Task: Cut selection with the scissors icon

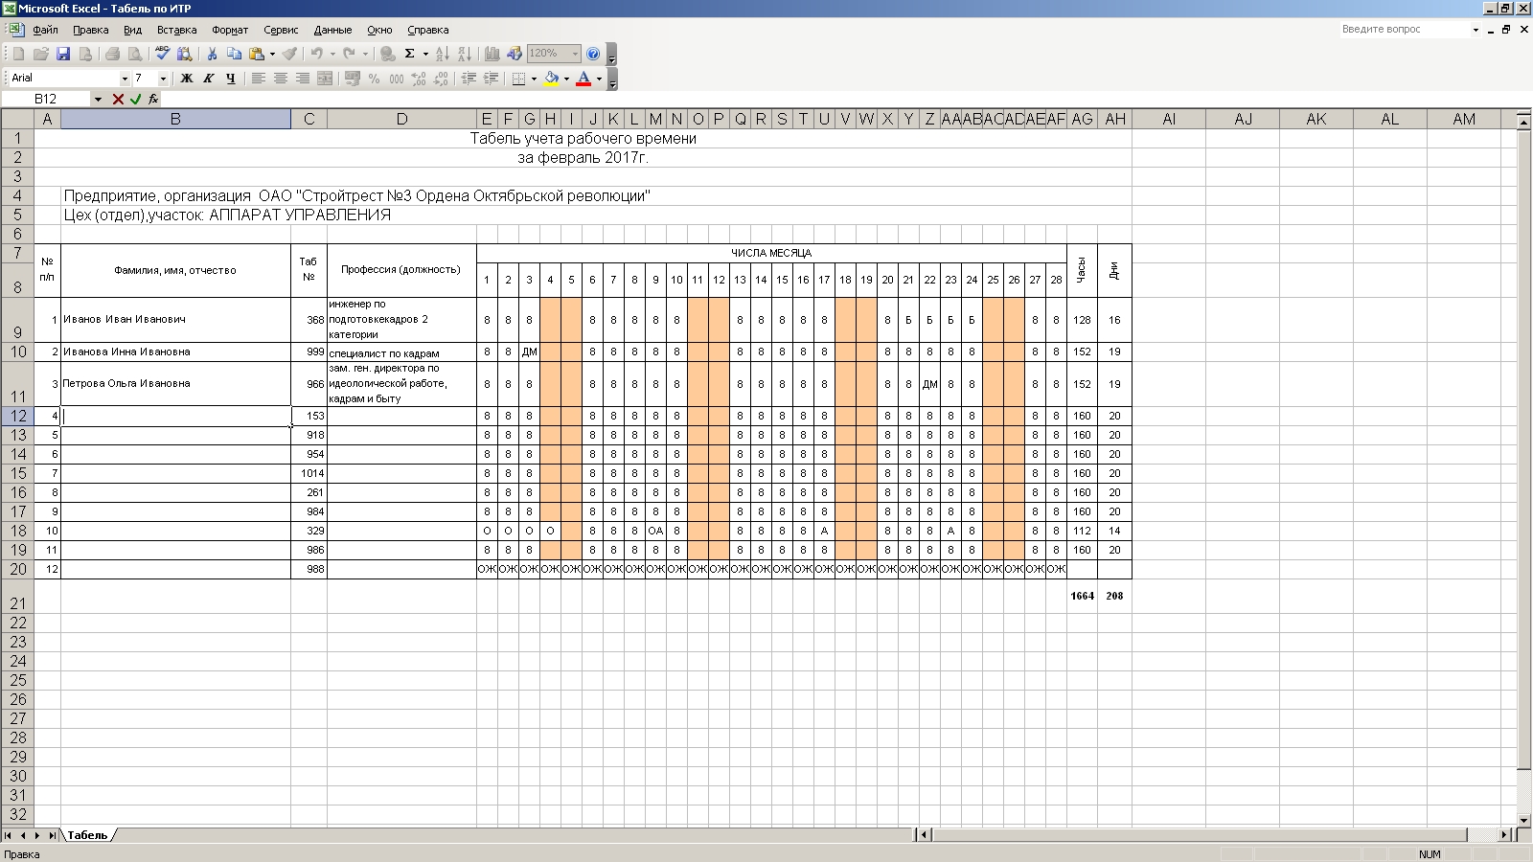Action: coord(212,54)
